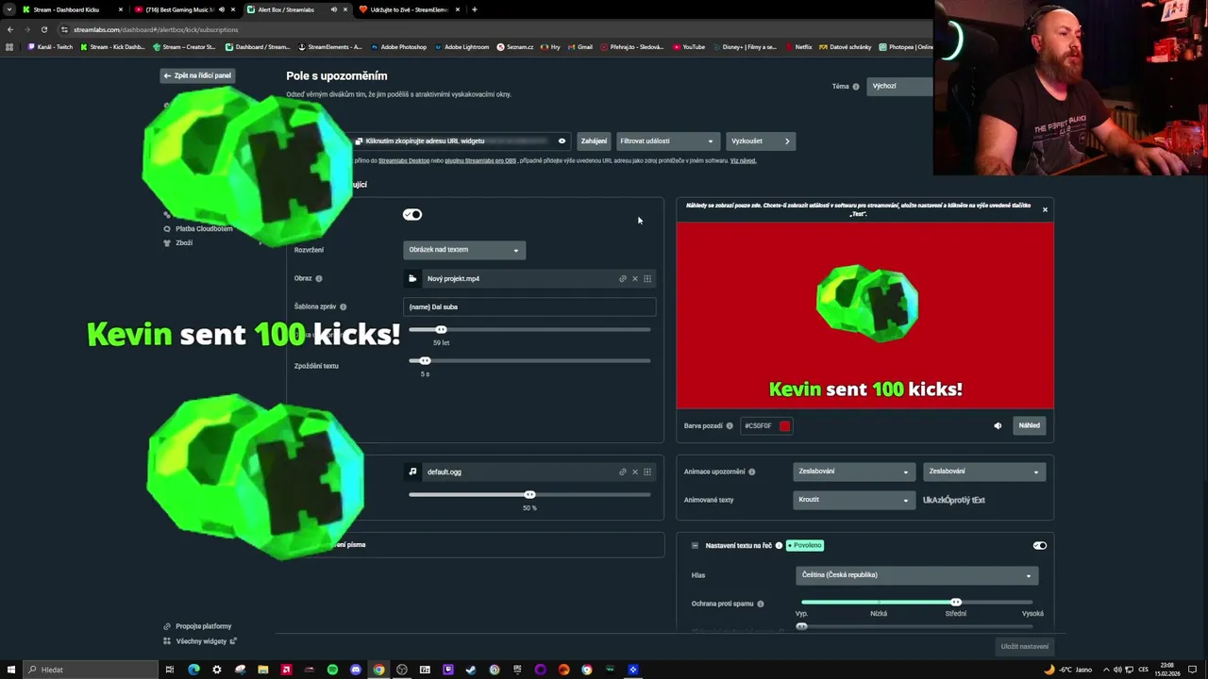Viewport: 1208px width, 679px height.
Task: Toggle the text-to-speech switch
Action: click(1039, 546)
